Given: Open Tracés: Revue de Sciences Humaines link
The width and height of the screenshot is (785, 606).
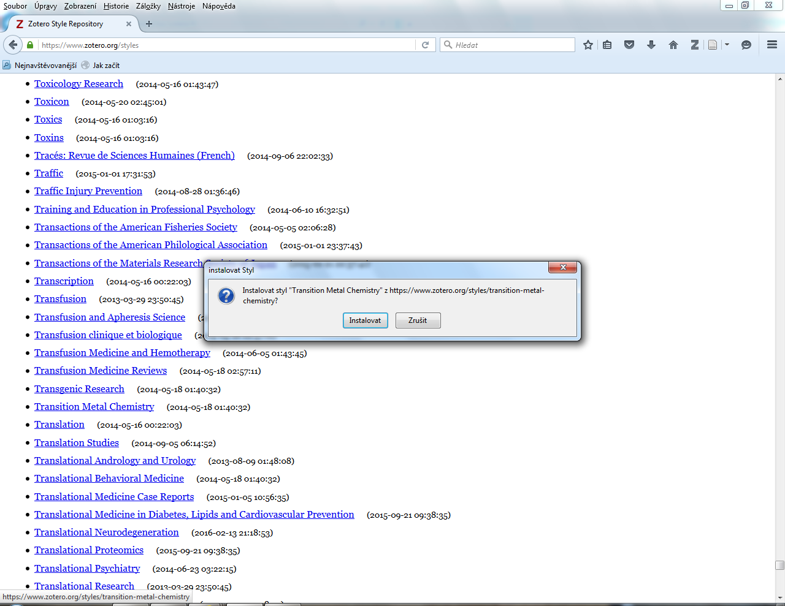Looking at the screenshot, I should tap(134, 156).
